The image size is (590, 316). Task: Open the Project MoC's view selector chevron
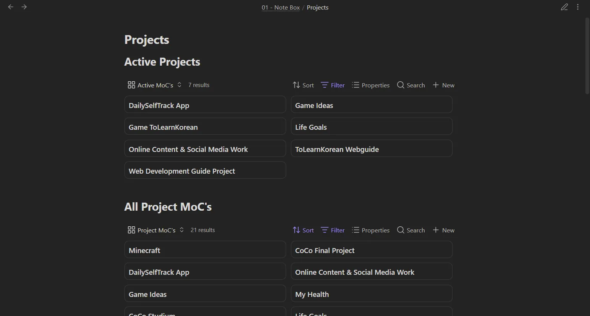(x=181, y=230)
